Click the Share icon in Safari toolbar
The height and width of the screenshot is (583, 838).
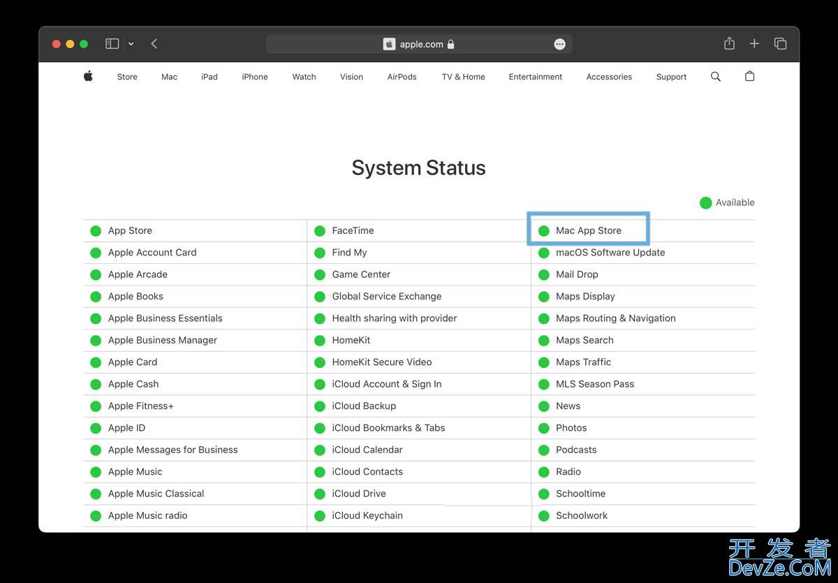729,43
